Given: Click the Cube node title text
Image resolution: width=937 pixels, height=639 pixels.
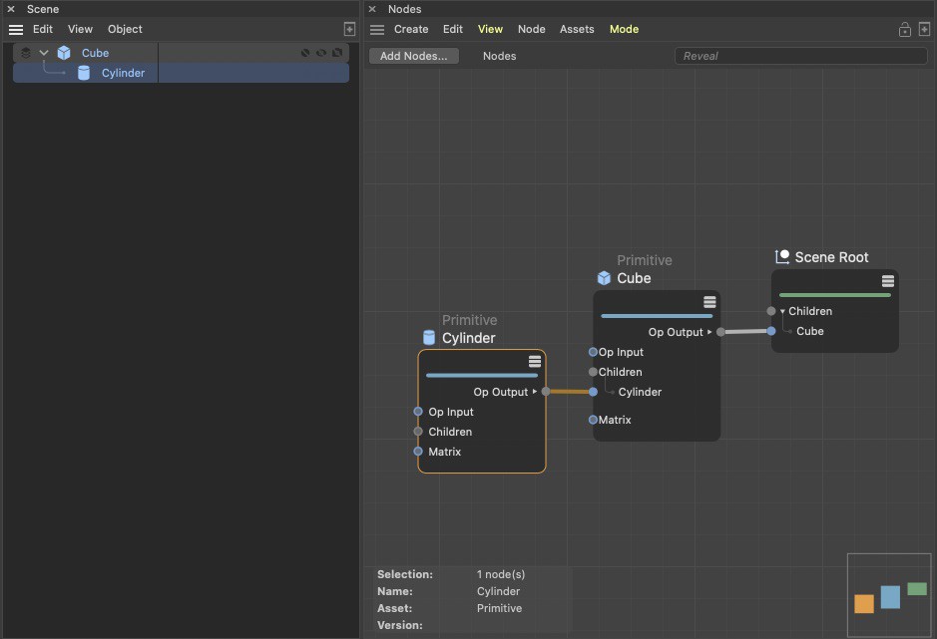Looking at the screenshot, I should coord(634,278).
